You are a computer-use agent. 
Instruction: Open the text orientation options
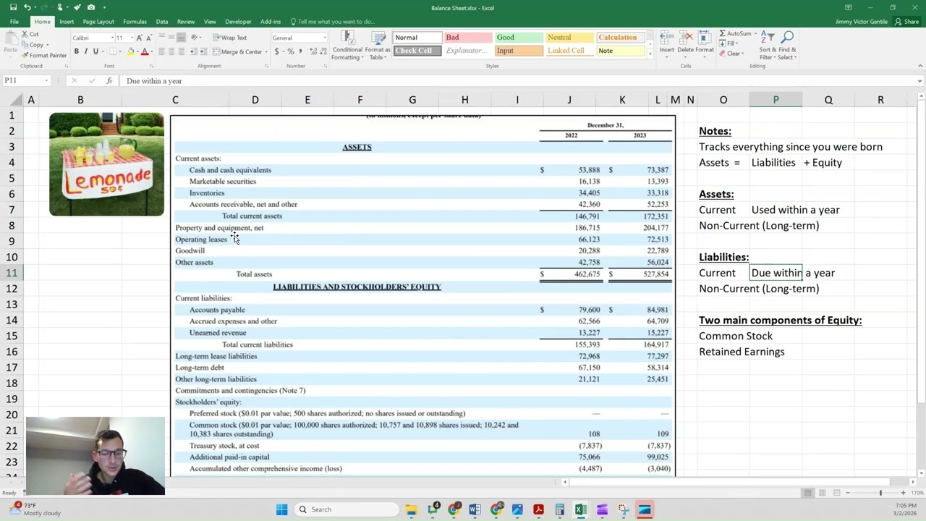(195, 38)
